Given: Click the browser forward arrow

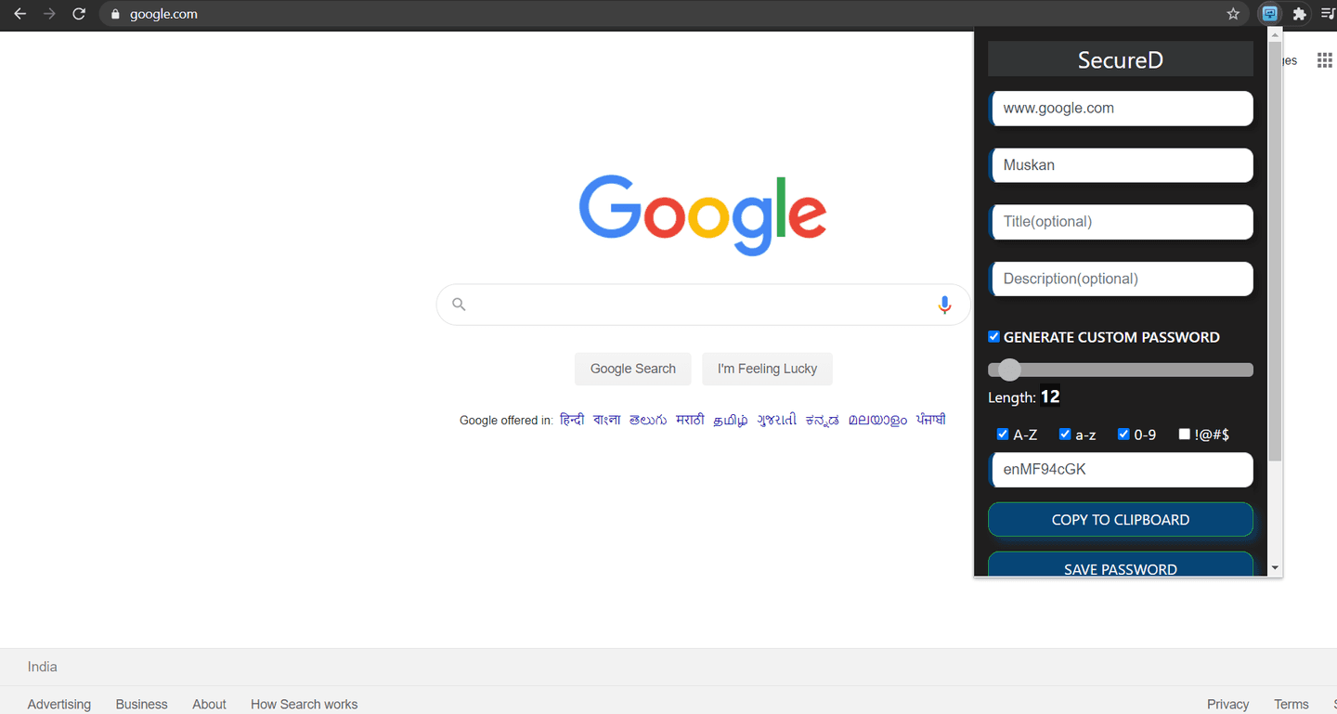Looking at the screenshot, I should coord(49,14).
